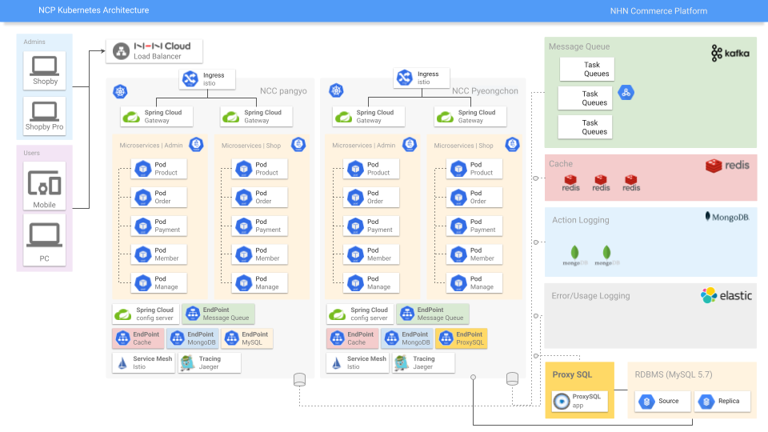Click the Kubernetes wheel icon in NCC Pyeongchon
768x432 pixels.
(336, 90)
